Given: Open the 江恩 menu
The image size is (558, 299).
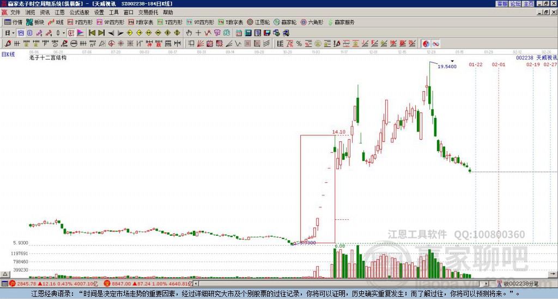Looking at the screenshot, I should (x=59, y=13).
